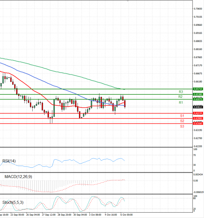Click the 0.70650 price axis label
Screen dimensions: 204x218
pos(198,9)
